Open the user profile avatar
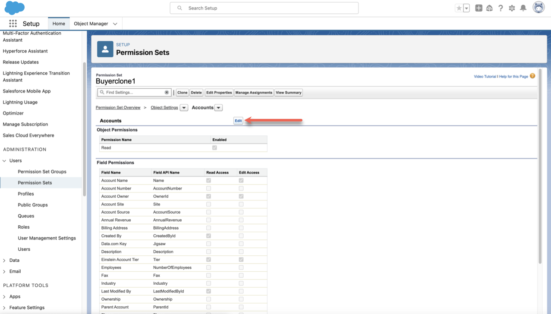This screenshot has height=314, width=551. (538, 8)
